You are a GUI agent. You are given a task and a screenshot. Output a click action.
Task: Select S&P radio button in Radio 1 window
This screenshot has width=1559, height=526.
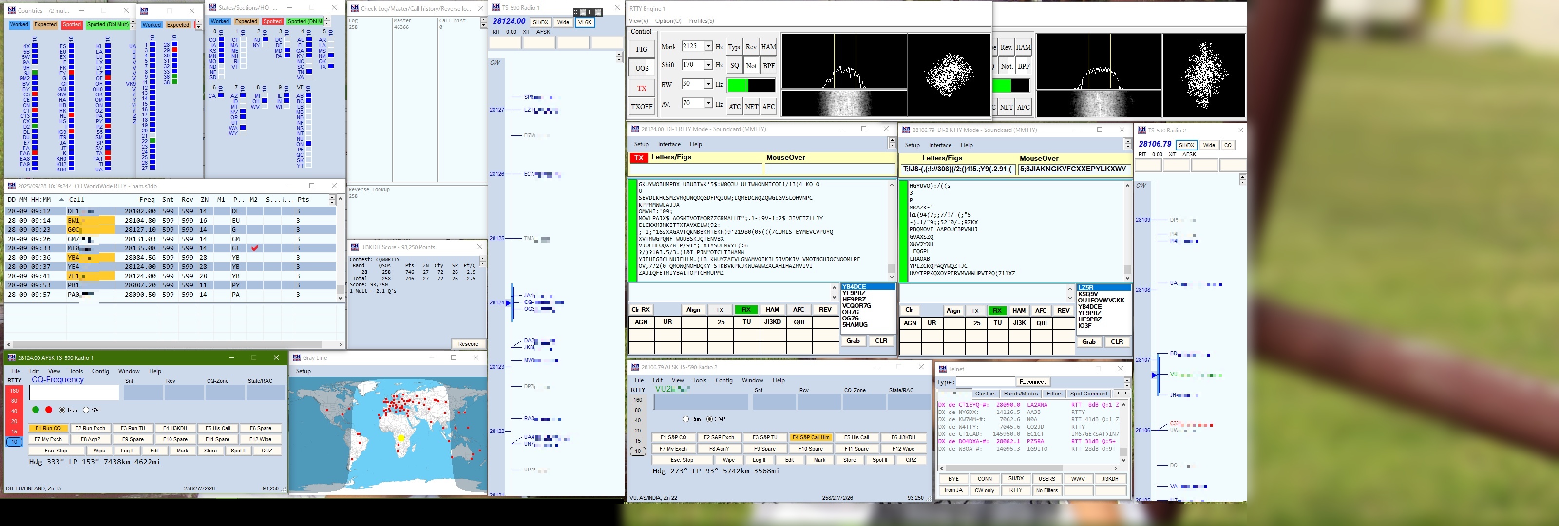coord(86,410)
